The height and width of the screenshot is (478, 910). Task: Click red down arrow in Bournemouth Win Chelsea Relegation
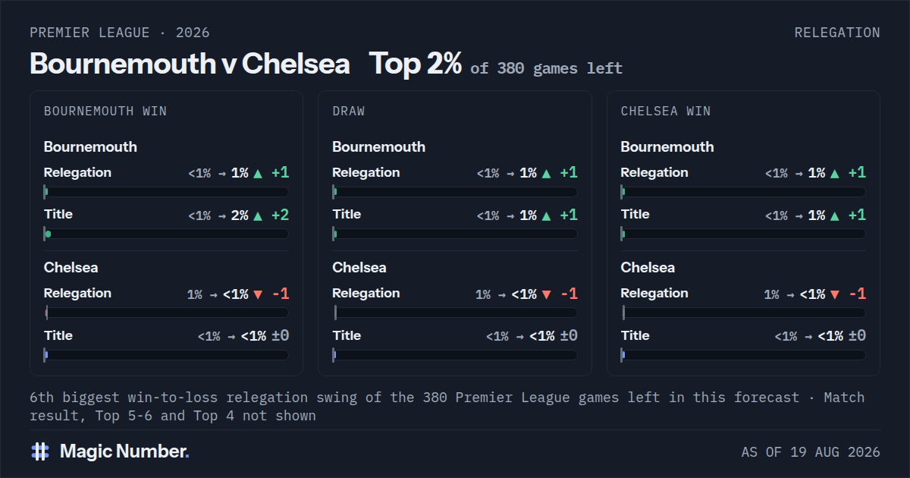point(258,294)
